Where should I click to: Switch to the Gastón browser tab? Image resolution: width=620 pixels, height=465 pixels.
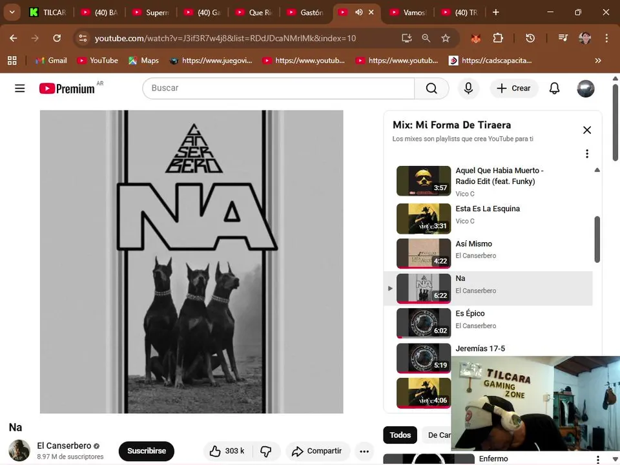(x=305, y=12)
